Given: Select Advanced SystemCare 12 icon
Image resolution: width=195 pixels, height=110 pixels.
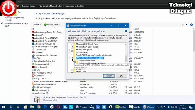Looking at the screenshot, I should (33, 44).
